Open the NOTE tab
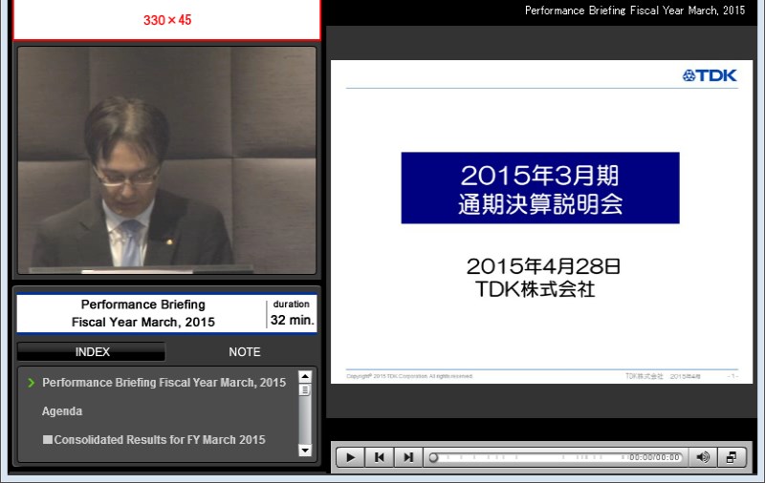The image size is (765, 483). click(x=245, y=351)
